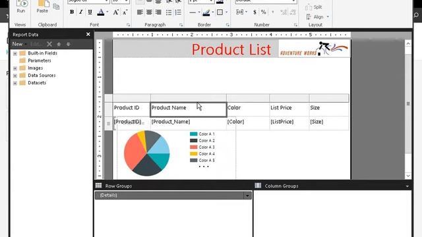Open Font group dialog launcher
Screen dimensions: 422x237
pos(128,25)
